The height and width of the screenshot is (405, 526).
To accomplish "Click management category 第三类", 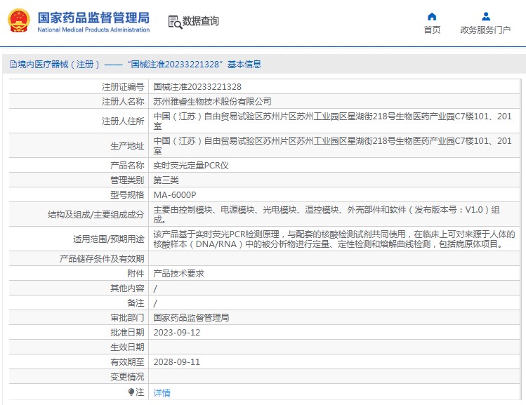I will [166, 180].
